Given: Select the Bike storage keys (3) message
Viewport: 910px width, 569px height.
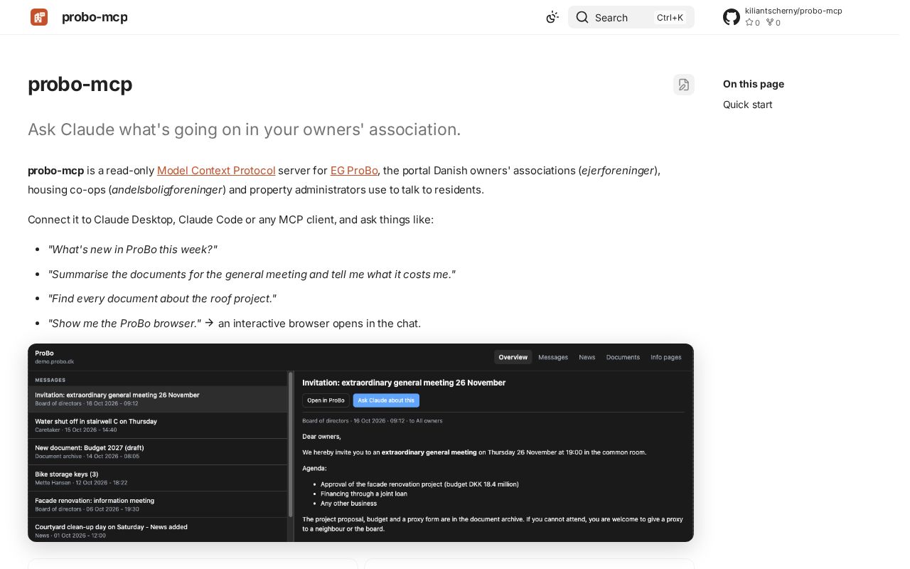Looking at the screenshot, I should pyautogui.click(x=158, y=478).
